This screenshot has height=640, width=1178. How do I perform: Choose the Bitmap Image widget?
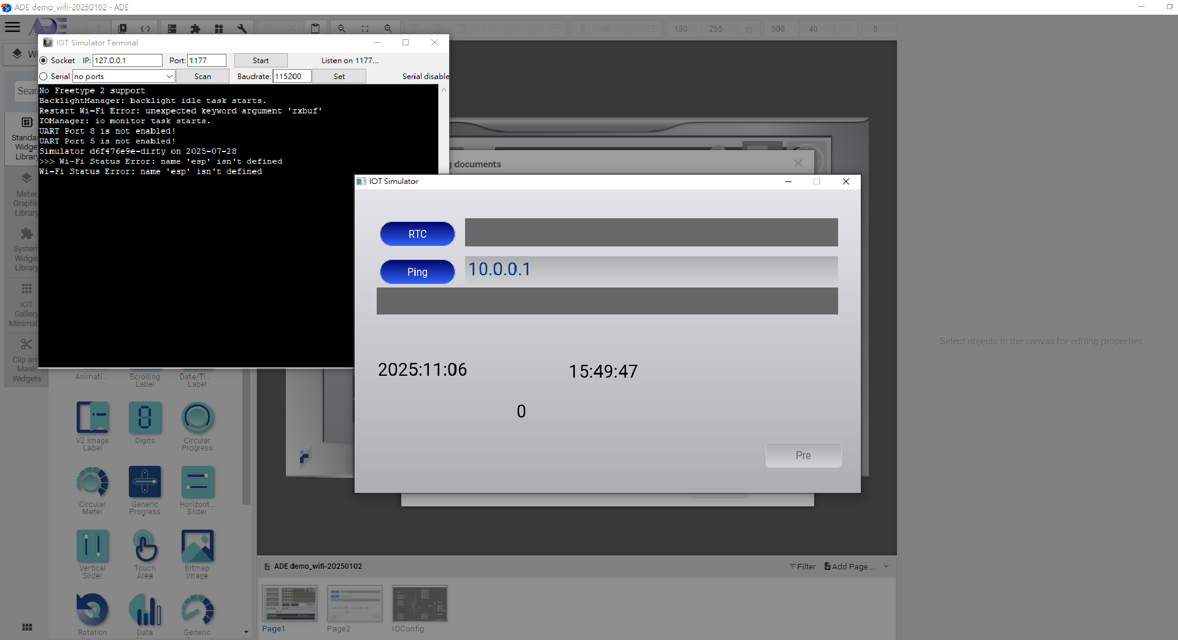(x=197, y=547)
